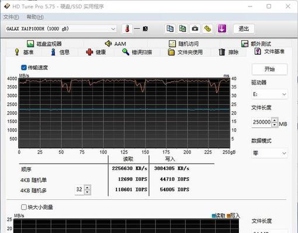Click the 118601 IOPS read value
298x233 pixels.
pos(131,189)
